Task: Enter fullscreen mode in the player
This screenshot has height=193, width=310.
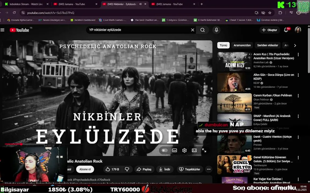Action: point(204,150)
